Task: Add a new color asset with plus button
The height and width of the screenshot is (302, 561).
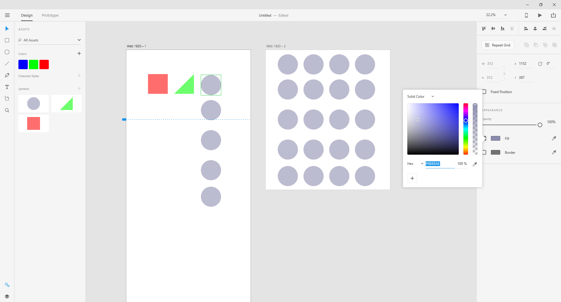Action: pos(79,53)
